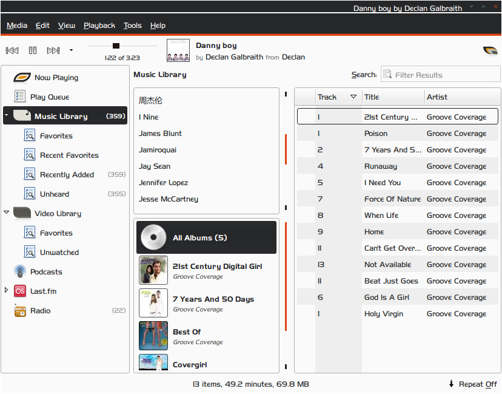Click the Radio icon in sidebar
Screen dimensions: 502x394
(20, 311)
